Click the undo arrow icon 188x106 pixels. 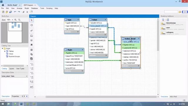(15, 12)
